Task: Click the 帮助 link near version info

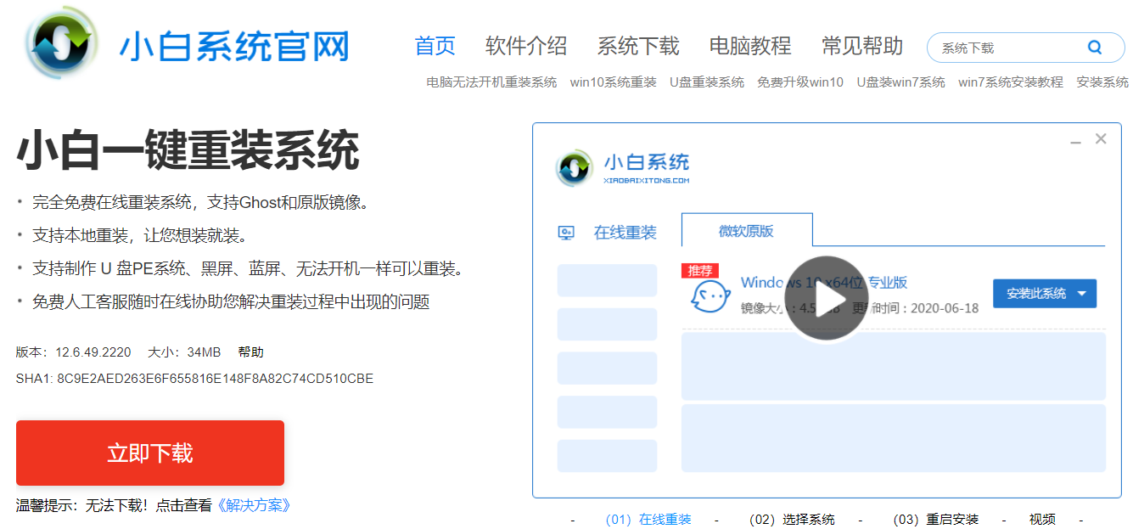Action: point(250,352)
